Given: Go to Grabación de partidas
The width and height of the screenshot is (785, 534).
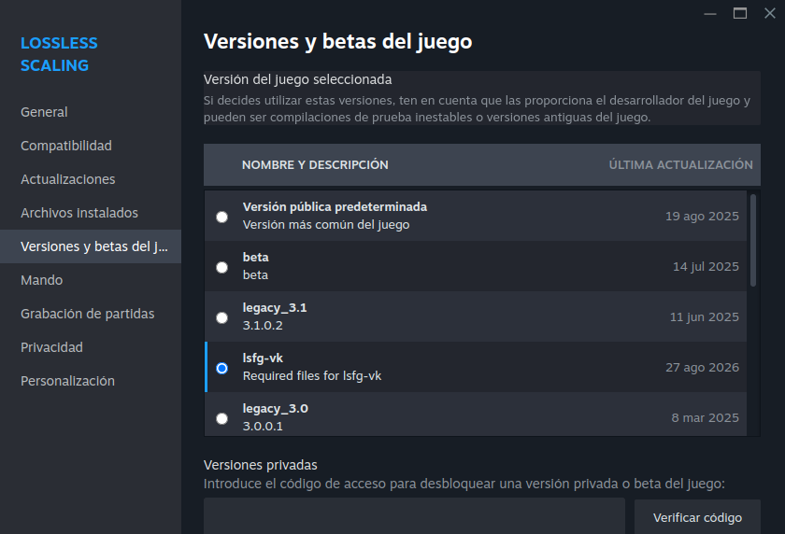Looking at the screenshot, I should pos(91,314).
